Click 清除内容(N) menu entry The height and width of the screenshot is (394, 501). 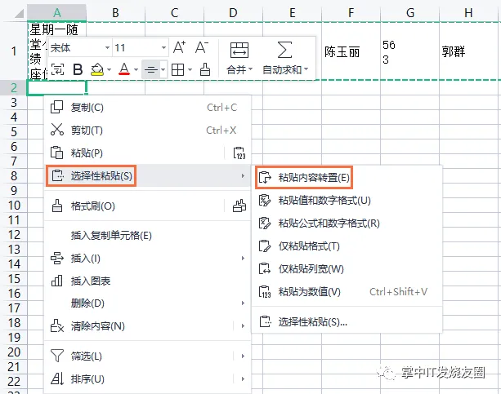click(x=97, y=326)
